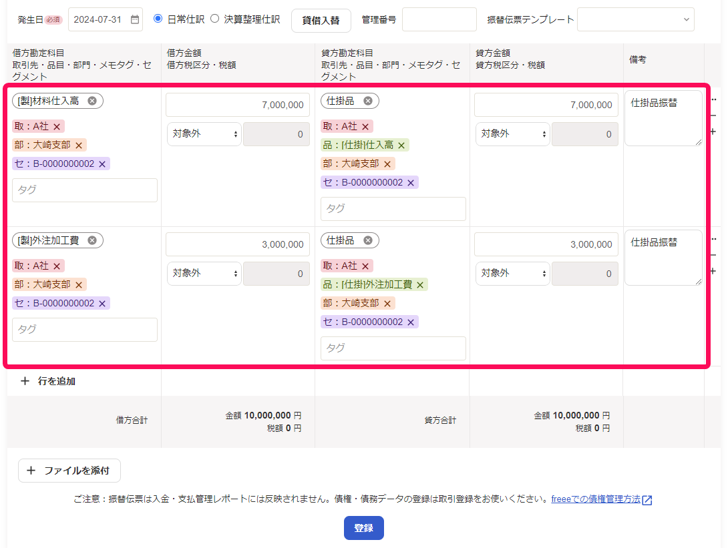Open credit tax category dropdown for 7,000,000 row
This screenshot has height=548, width=728.
click(512, 134)
